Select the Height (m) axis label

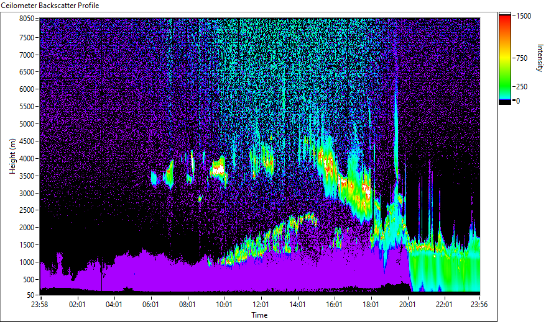click(12, 156)
